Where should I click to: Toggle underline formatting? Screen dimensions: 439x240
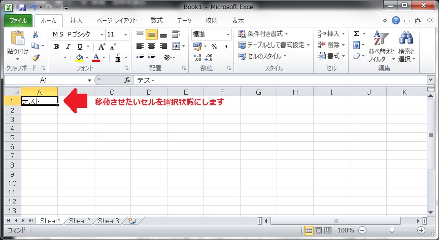(80, 47)
